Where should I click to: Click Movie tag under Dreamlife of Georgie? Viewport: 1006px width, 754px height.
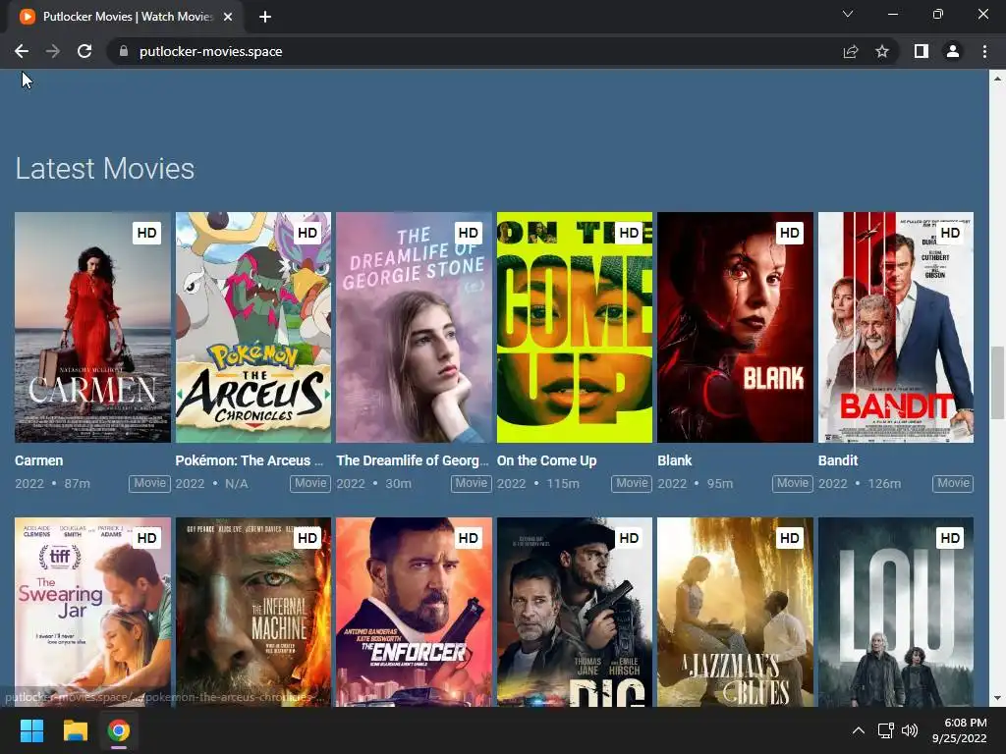(471, 483)
